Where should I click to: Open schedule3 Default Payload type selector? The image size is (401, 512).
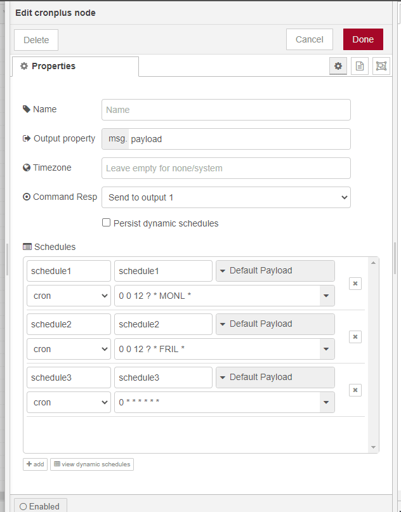(275, 377)
